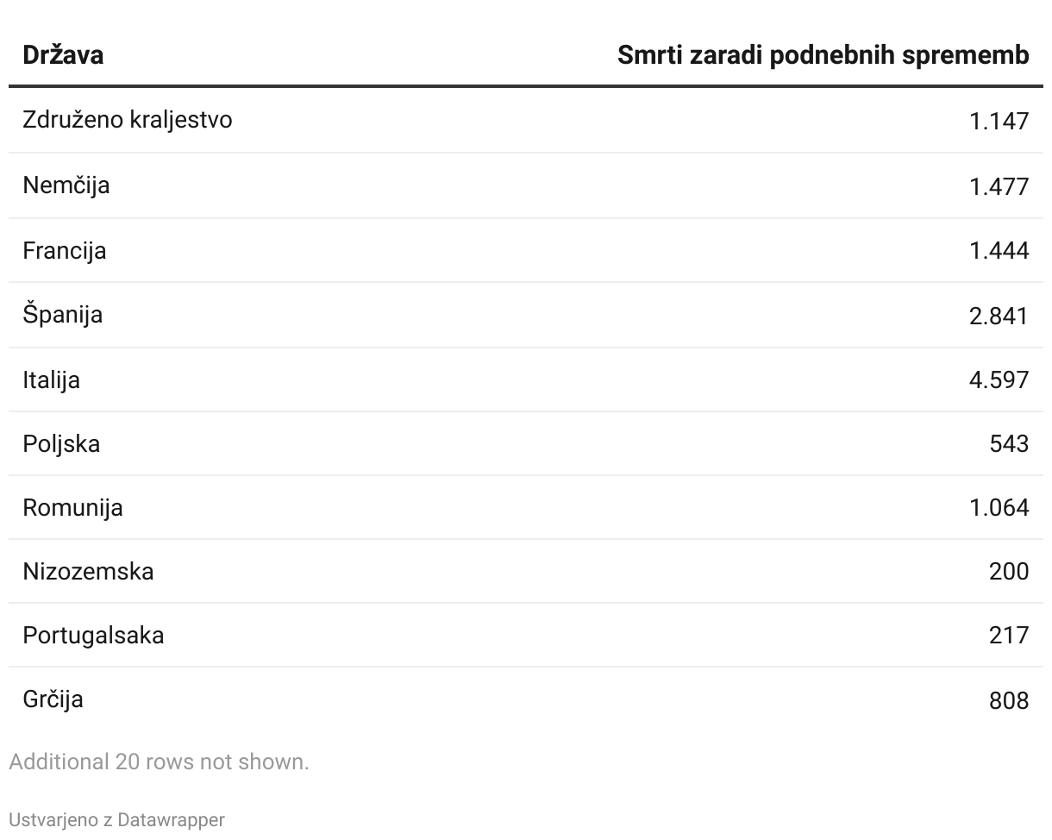Screen dimensions: 1052x840
Task: Select the Združeno kraljestvo row label
Action: [x=128, y=119]
